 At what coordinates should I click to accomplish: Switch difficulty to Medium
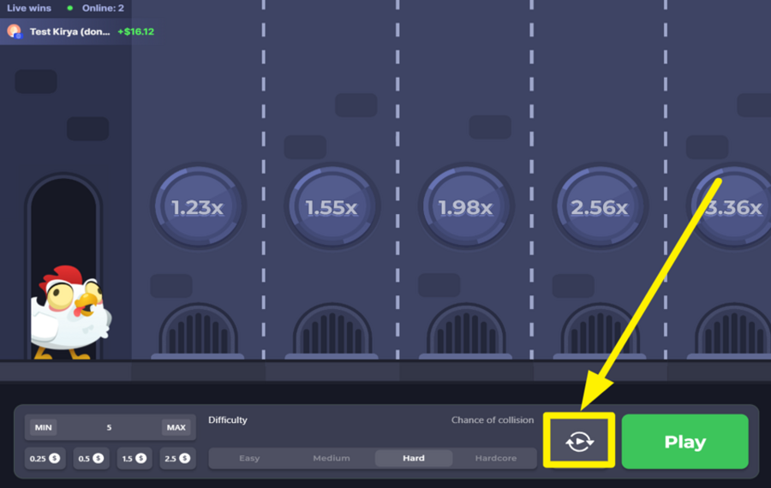tap(332, 458)
